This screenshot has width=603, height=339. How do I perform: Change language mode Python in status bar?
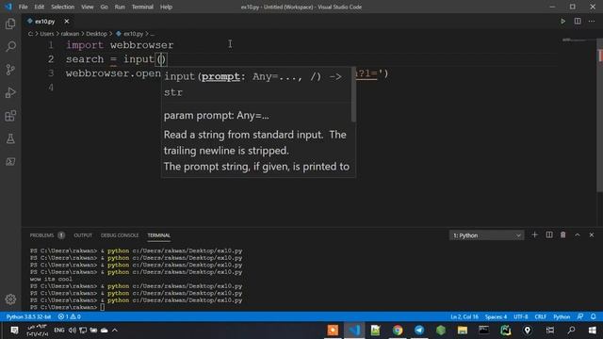tap(562, 316)
